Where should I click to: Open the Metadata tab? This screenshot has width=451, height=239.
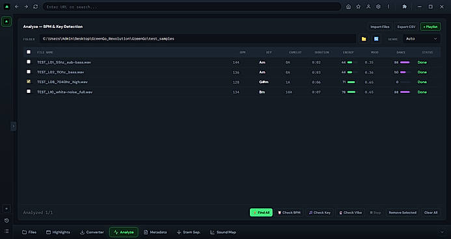(155, 232)
